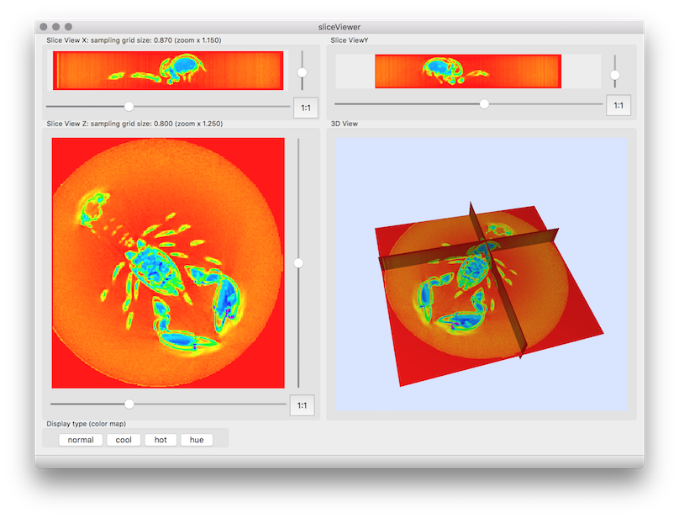
Task: Reset Slice View X zoom with 1:1
Action: pos(305,108)
